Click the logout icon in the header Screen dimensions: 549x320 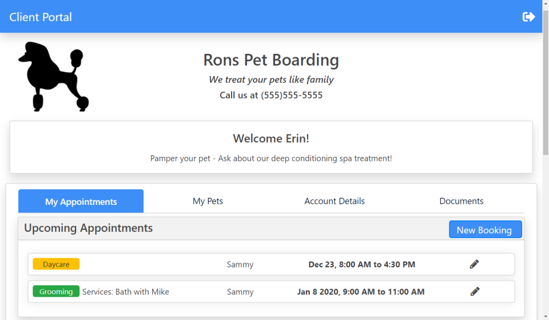pos(528,17)
